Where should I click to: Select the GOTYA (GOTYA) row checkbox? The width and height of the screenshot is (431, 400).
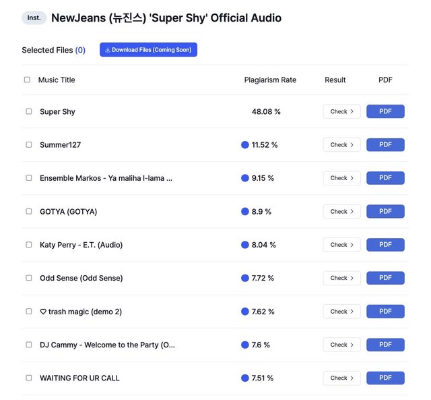click(29, 212)
